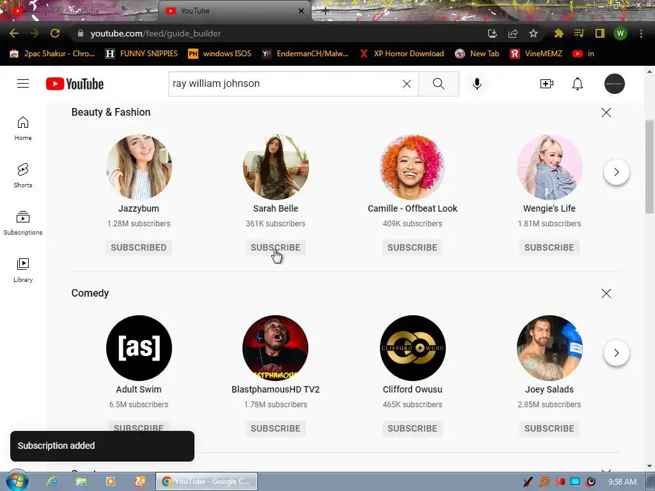
Task: Click BlastphamousHD TV2 avatar
Action: tap(275, 348)
